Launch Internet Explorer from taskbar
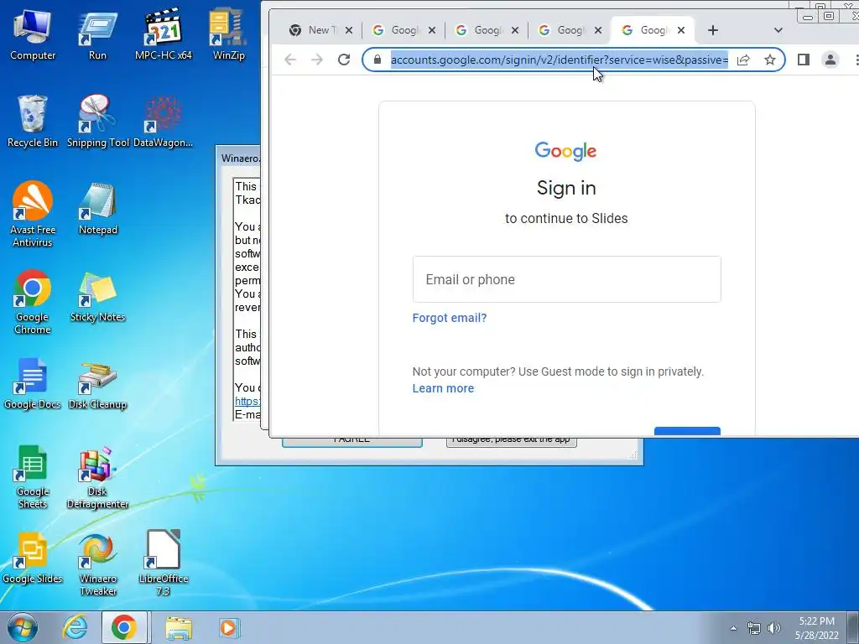The height and width of the screenshot is (644, 859). pos(75,628)
